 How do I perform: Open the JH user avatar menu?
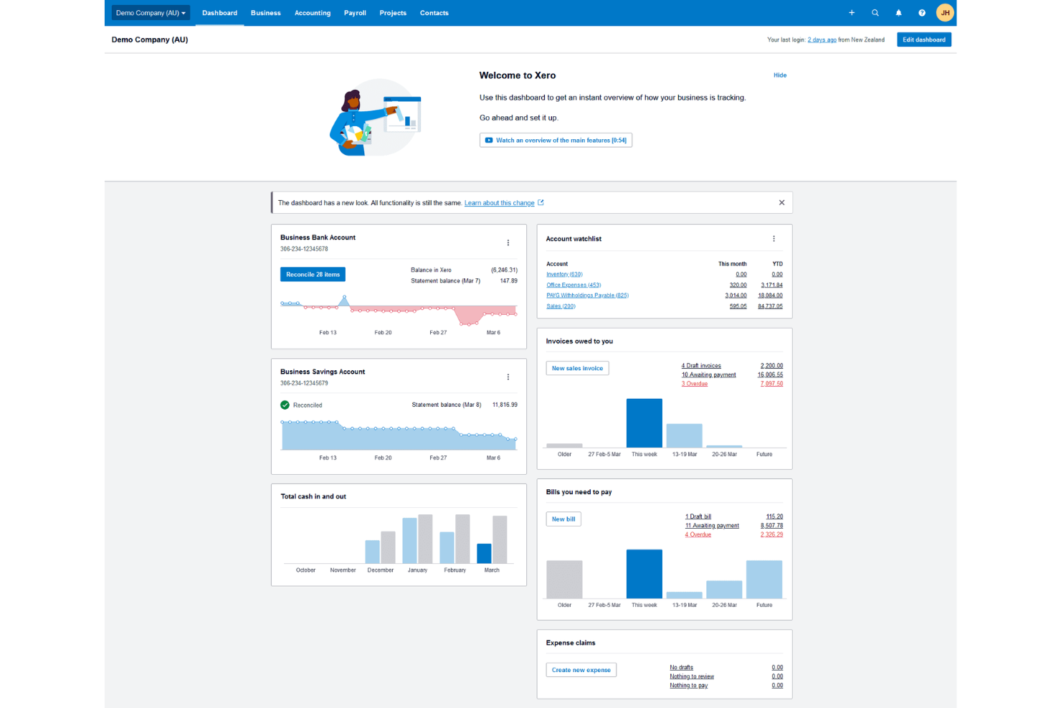(x=945, y=13)
